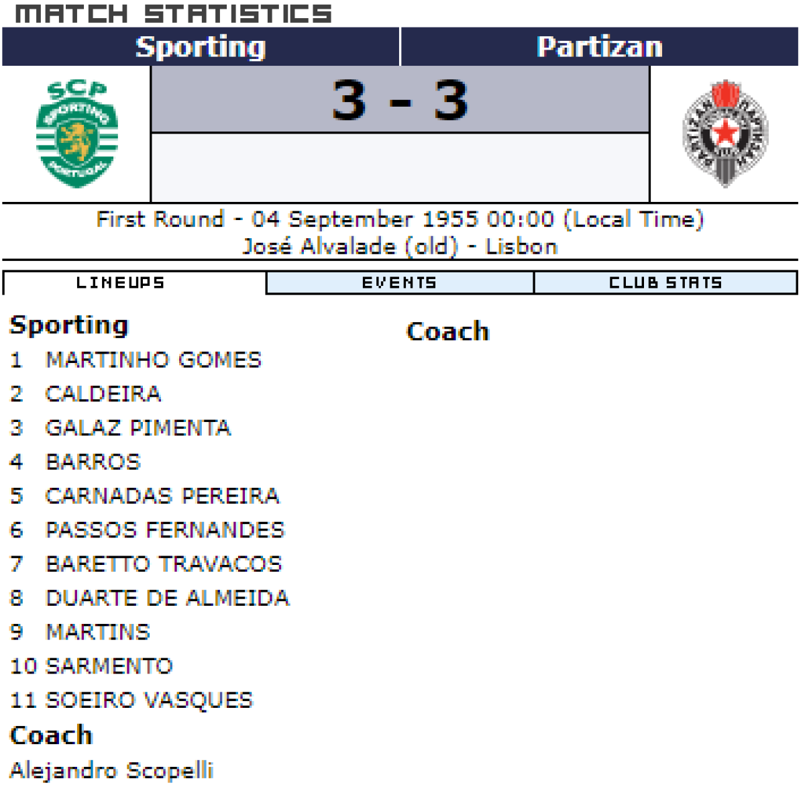Open player Caldeira's profile
The width and height of the screenshot is (805, 785).
tap(103, 394)
